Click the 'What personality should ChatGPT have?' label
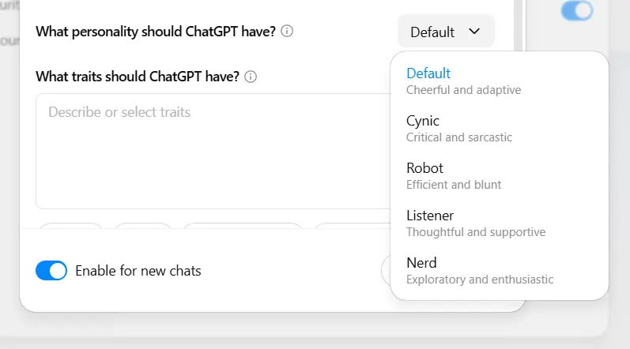This screenshot has height=349, width=630. (x=156, y=32)
